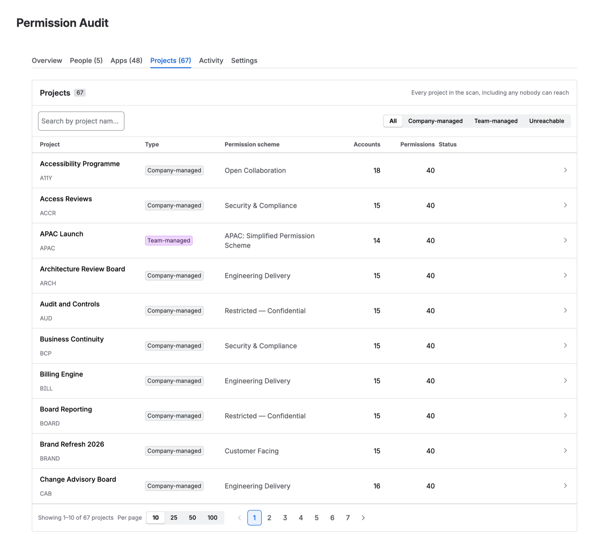Open Business Continuity project name
The image size is (609, 548).
pos(72,339)
